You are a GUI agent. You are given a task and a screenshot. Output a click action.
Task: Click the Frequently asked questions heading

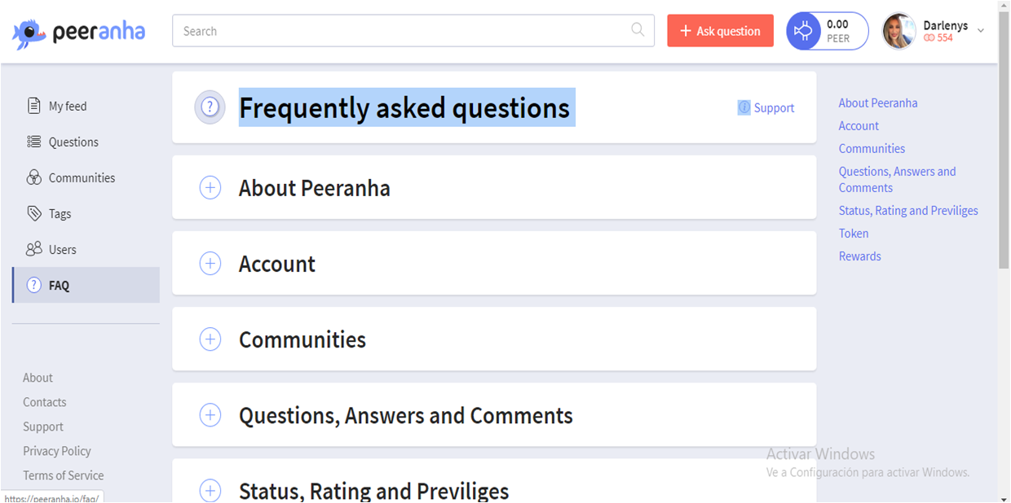(404, 107)
